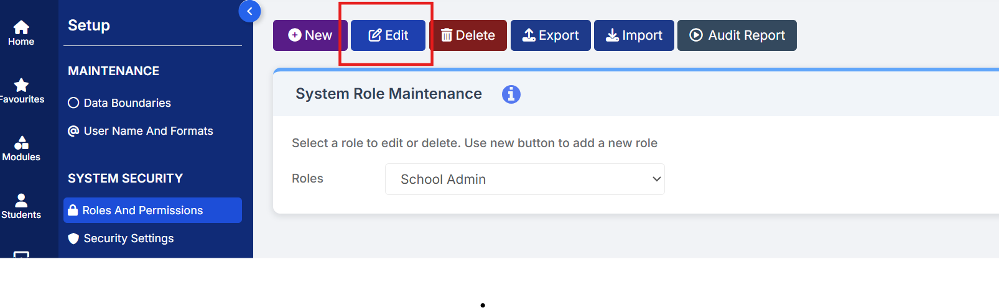Click the circle icon beside Data Boundaries
Viewport: 999px width, 308px height.
tap(73, 103)
